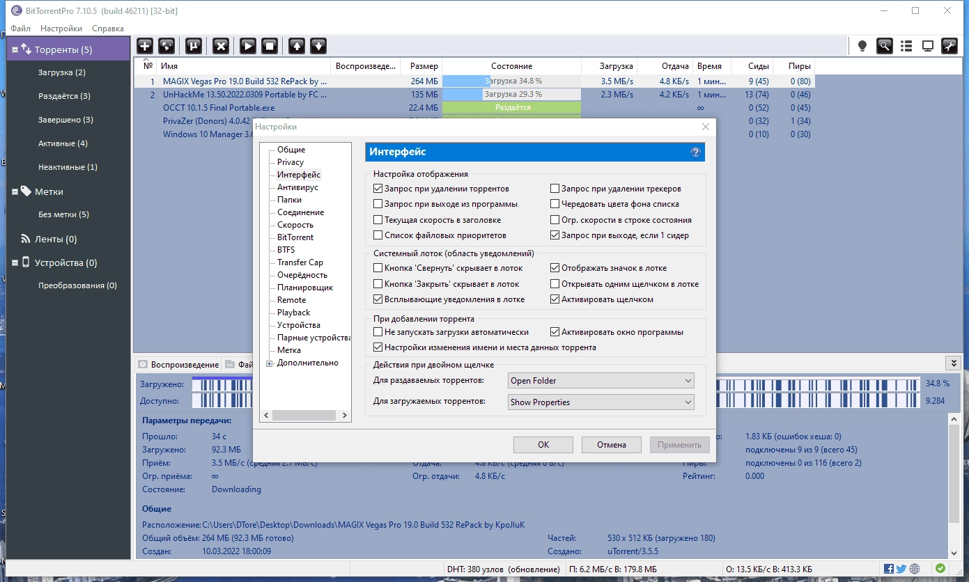Click UnHackMe progress bar at 29.3 %
This screenshot has height=582, width=969.
(511, 95)
